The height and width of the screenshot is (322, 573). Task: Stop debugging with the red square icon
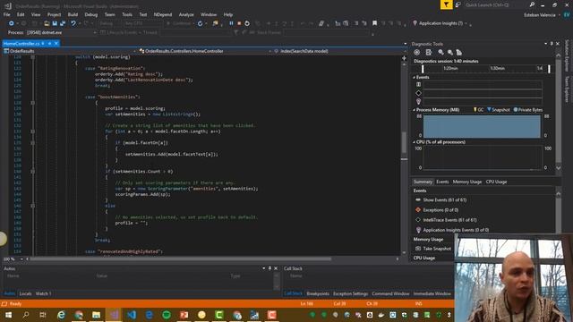tap(239, 23)
